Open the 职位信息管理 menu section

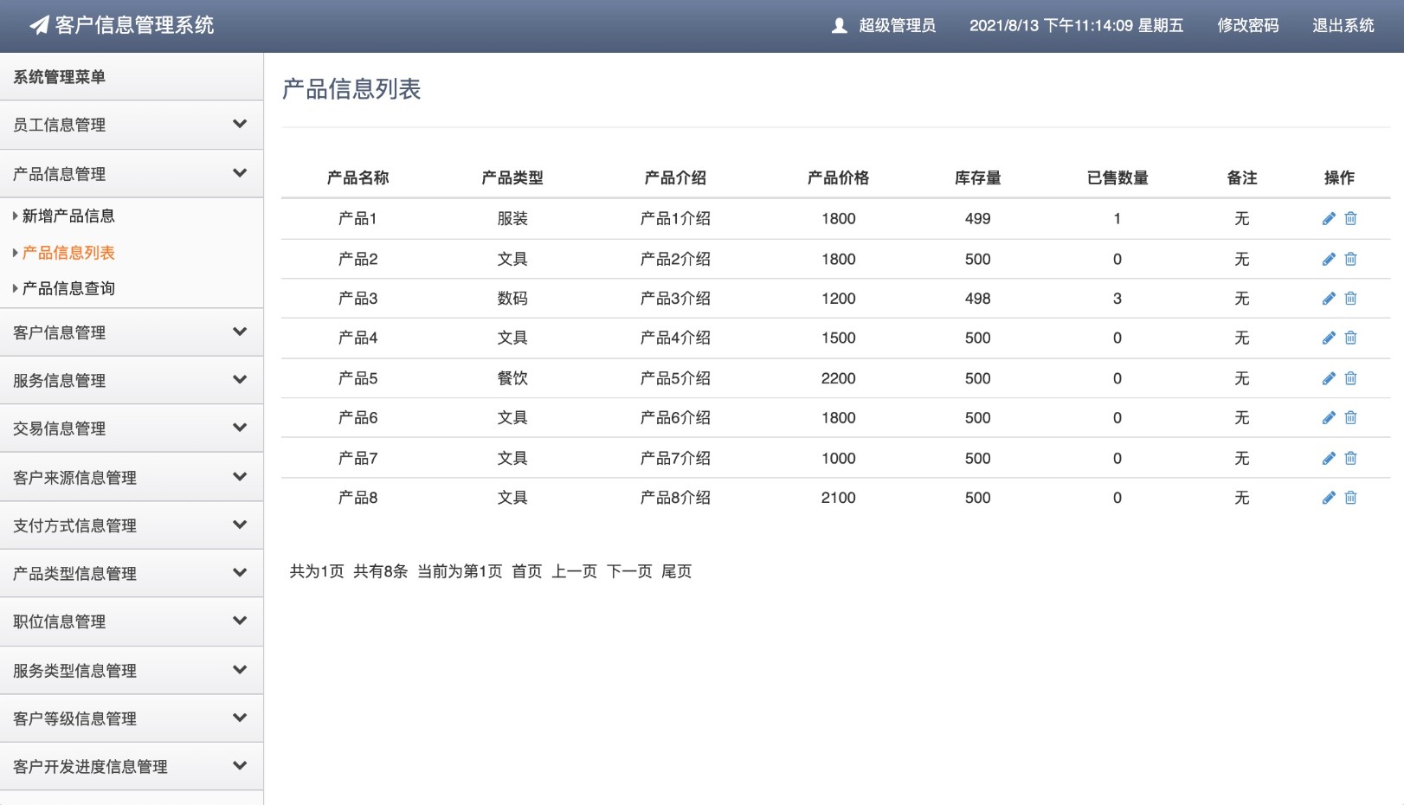coord(132,621)
